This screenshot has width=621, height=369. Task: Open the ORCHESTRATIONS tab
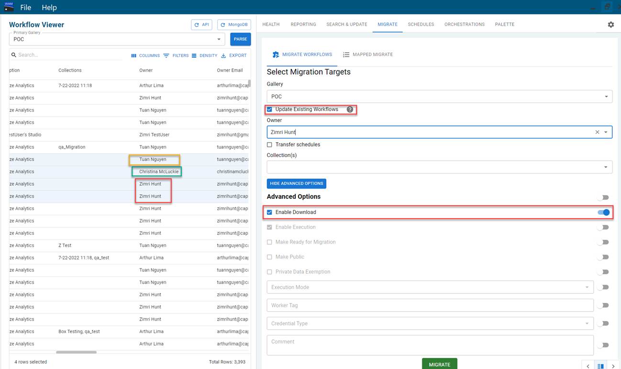pyautogui.click(x=465, y=24)
